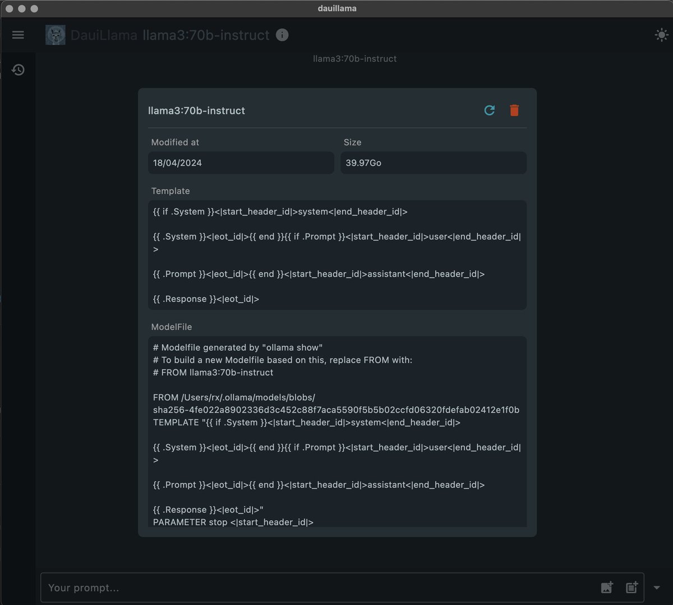The width and height of the screenshot is (673, 605).
Task: Show model info via the info icon
Action: tap(282, 35)
